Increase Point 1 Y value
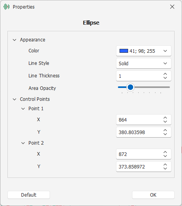Image resolution: width=182 pixels, height=206 pixels. tap(165, 130)
